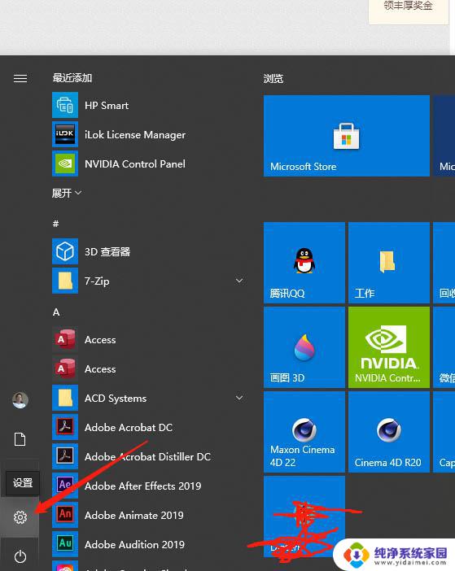This screenshot has height=571, width=455.
Task: Open Adobe Audition 2019 icon
Action: click(65, 544)
